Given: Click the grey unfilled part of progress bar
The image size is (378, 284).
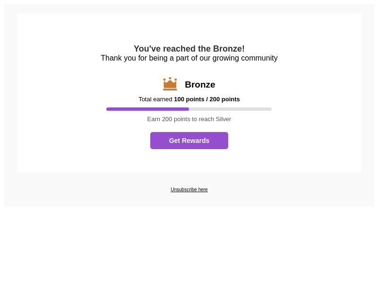Looking at the screenshot, I should point(230,109).
